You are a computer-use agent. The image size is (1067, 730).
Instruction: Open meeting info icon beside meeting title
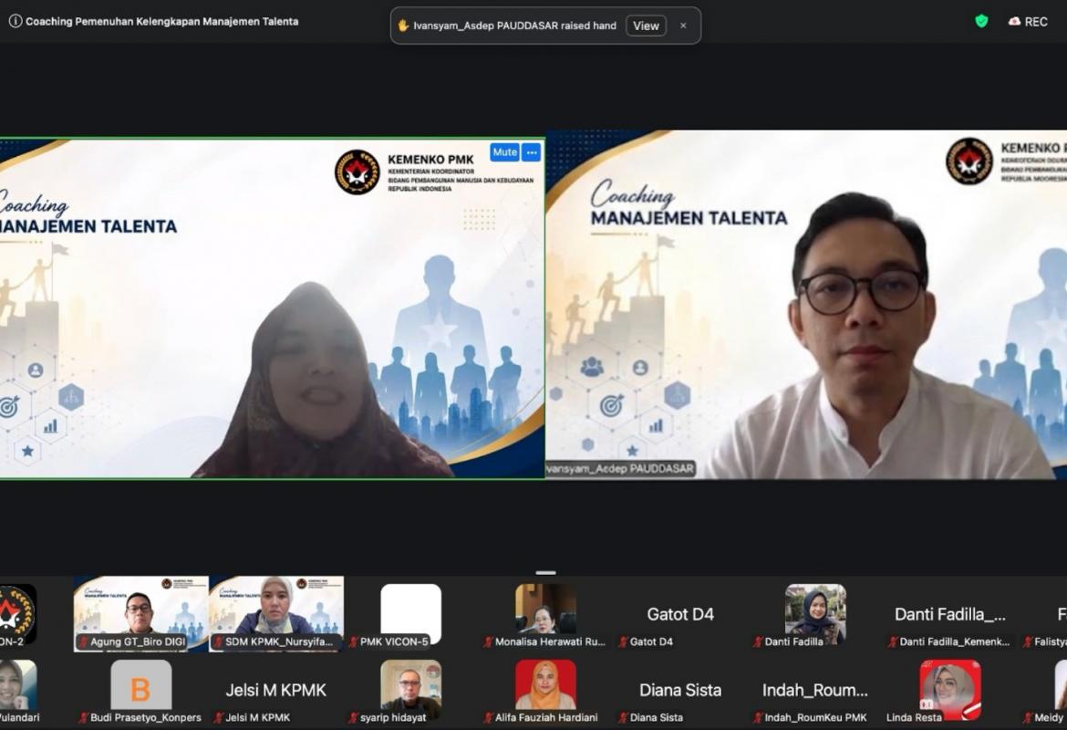(15, 21)
